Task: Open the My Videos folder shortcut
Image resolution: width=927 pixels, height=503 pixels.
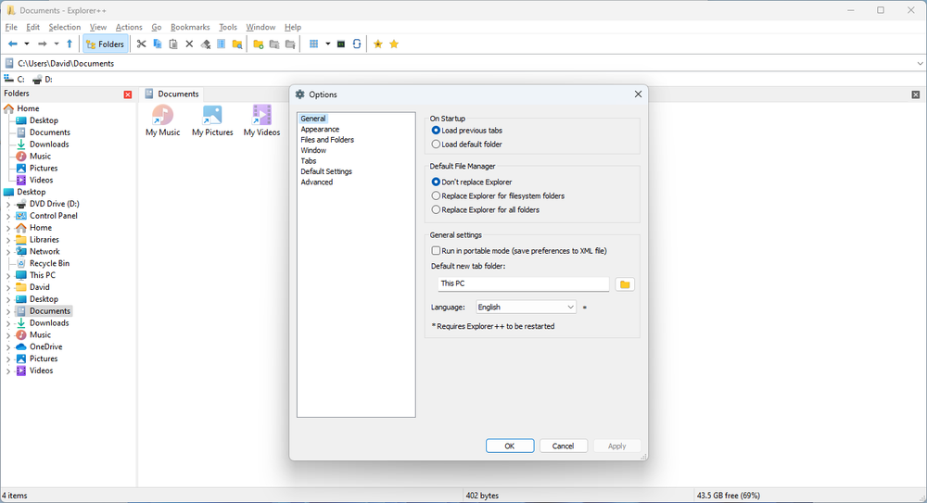Action: pyautogui.click(x=262, y=120)
